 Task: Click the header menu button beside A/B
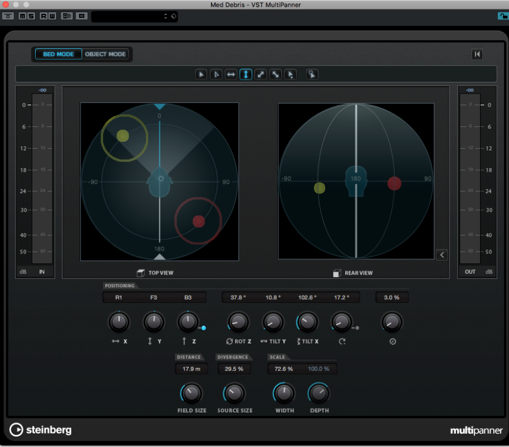[82, 16]
